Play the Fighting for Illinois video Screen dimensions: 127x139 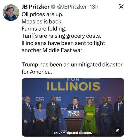[x=73, y=107]
